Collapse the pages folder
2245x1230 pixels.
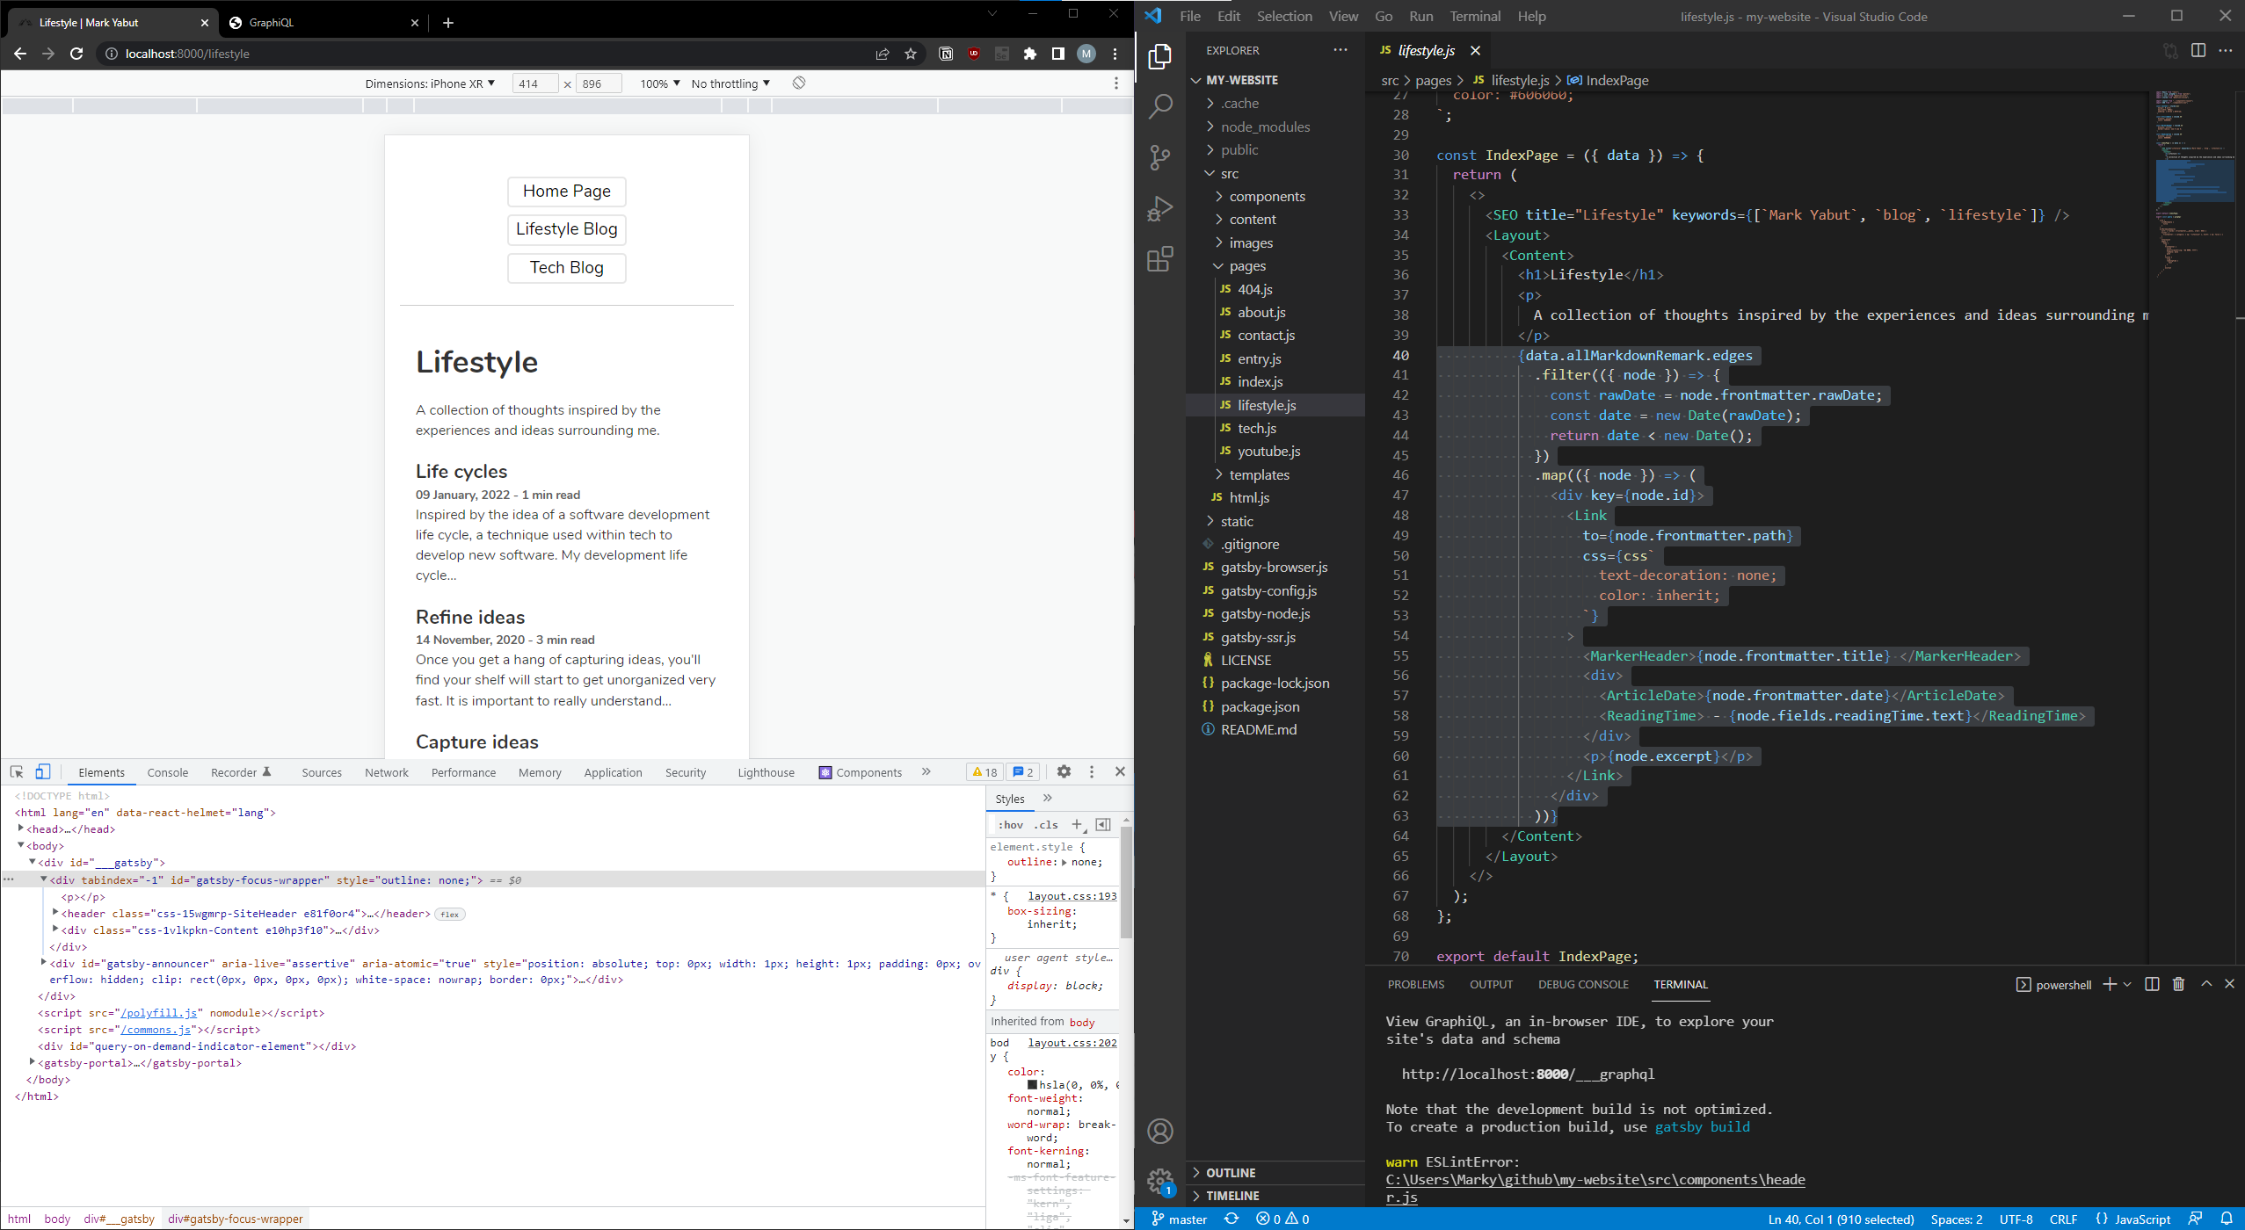tap(1247, 265)
